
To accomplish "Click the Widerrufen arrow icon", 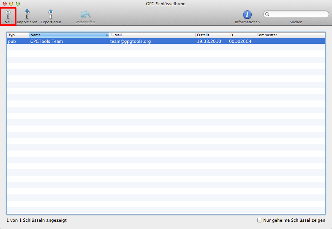I will click(x=85, y=14).
